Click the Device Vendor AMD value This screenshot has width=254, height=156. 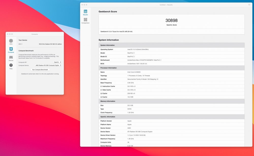click(129, 128)
